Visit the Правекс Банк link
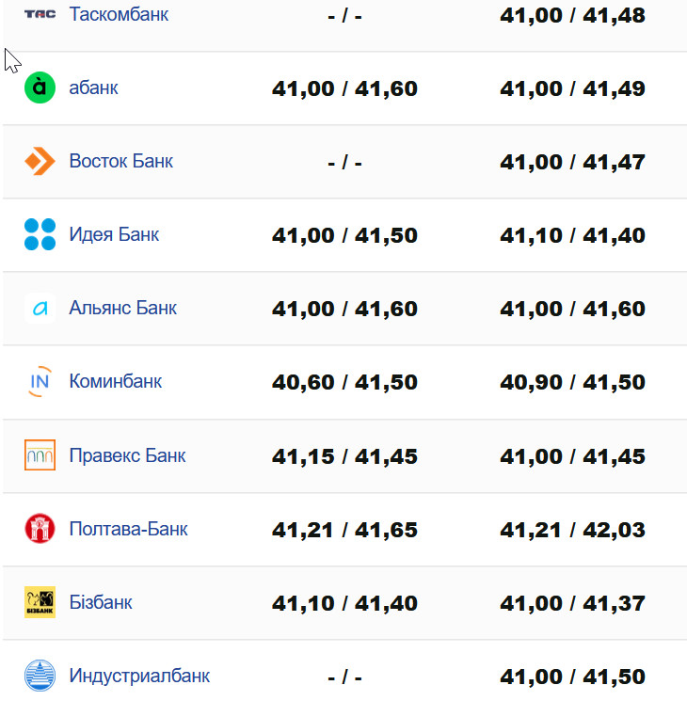This screenshot has width=687, height=701. tap(127, 455)
